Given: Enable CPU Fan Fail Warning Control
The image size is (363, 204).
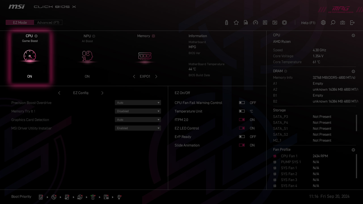Looking at the screenshot, I should [242, 103].
